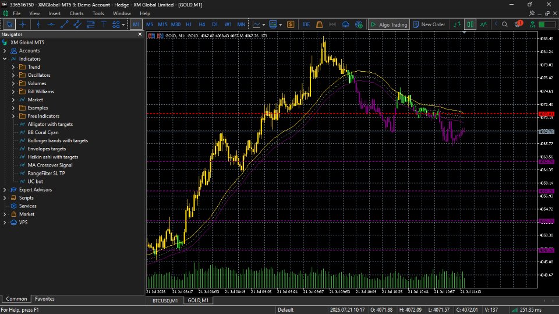The width and height of the screenshot is (559, 314).
Task: Select the text label tool
Action: (x=104, y=24)
